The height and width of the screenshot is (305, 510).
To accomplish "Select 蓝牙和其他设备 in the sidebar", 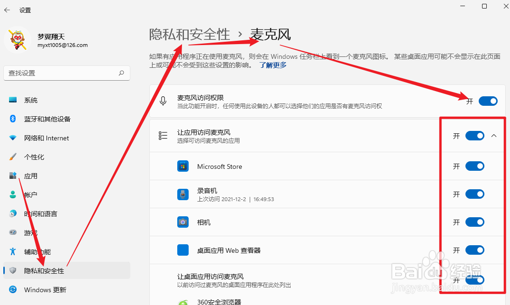I will [46, 119].
